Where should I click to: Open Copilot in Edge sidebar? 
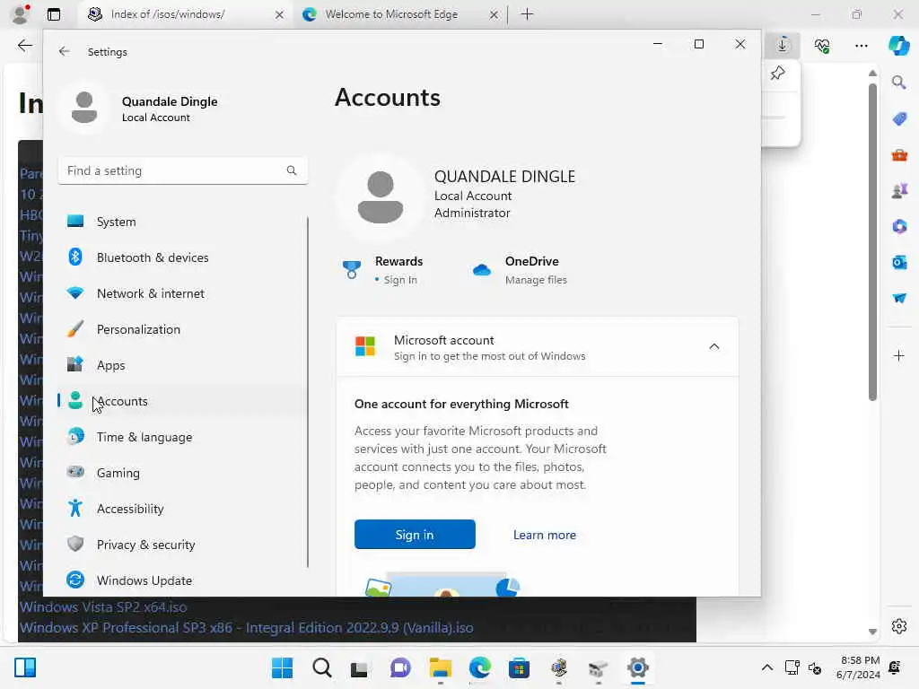[899, 45]
